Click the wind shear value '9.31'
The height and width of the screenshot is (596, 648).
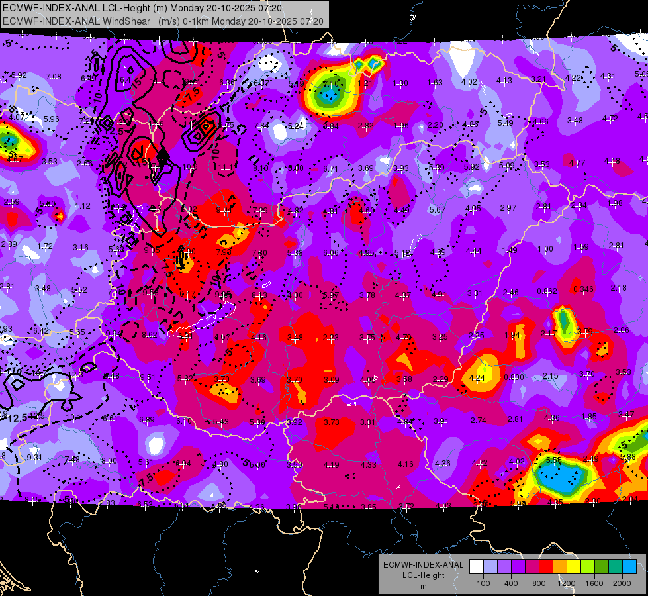pyautogui.click(x=34, y=458)
